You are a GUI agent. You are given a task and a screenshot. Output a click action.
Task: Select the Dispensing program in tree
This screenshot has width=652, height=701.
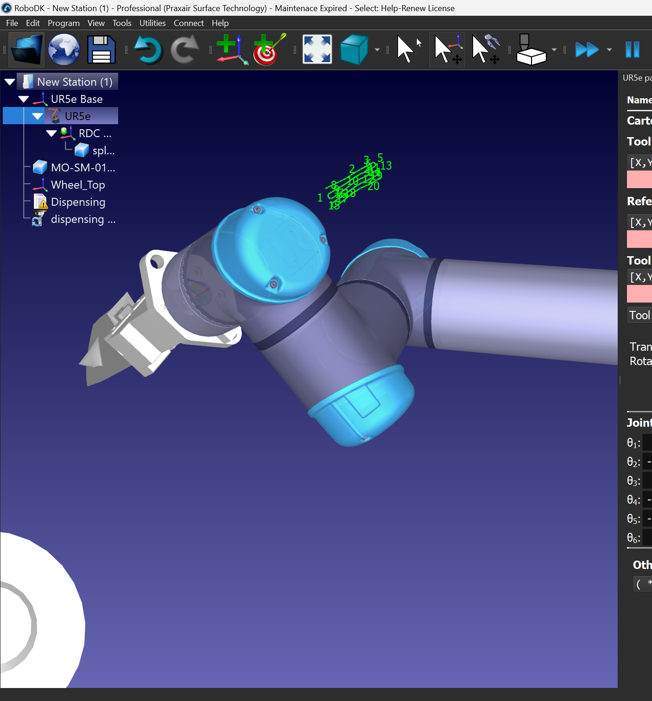(x=78, y=202)
